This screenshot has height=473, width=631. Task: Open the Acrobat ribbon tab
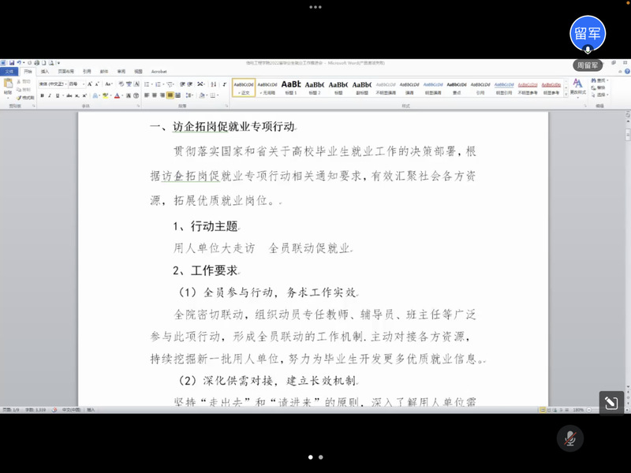(x=159, y=71)
